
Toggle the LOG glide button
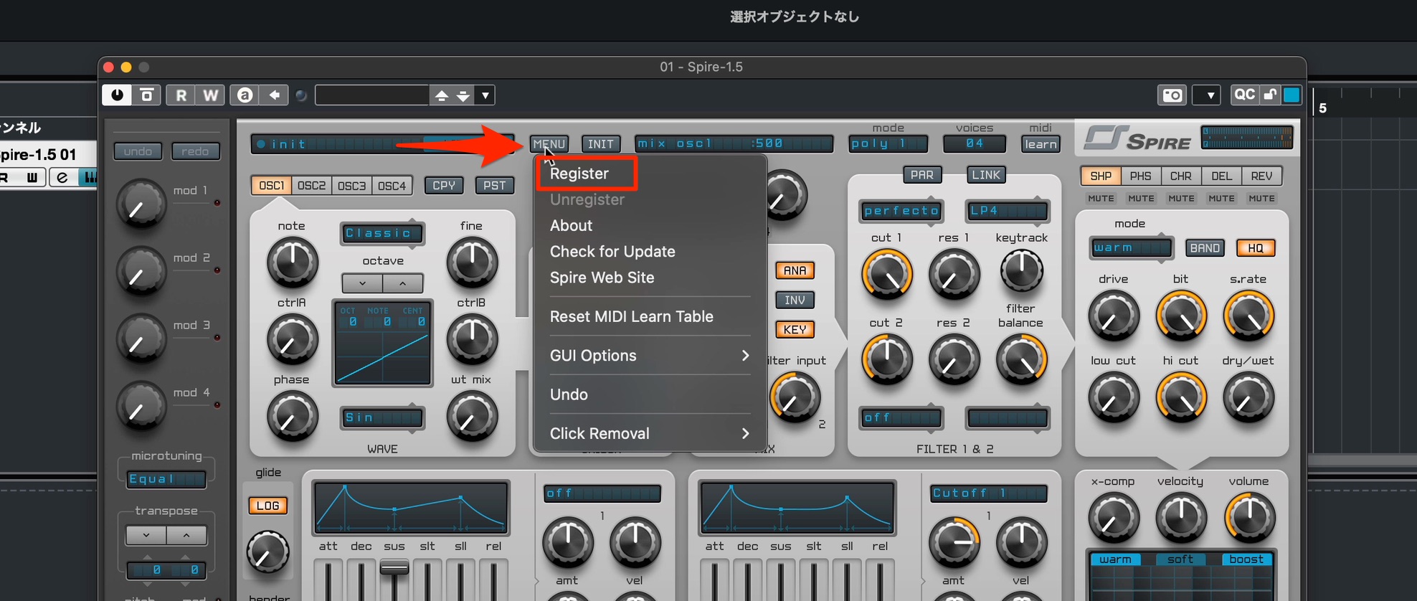[267, 506]
